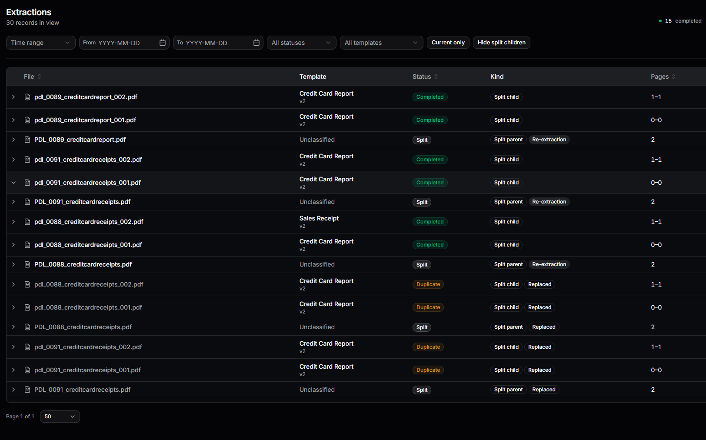This screenshot has width=706, height=440.
Task: Click Duplicate badge of pdl_0088_creditcardreceipts_002.pdf
Action: pyautogui.click(x=428, y=284)
